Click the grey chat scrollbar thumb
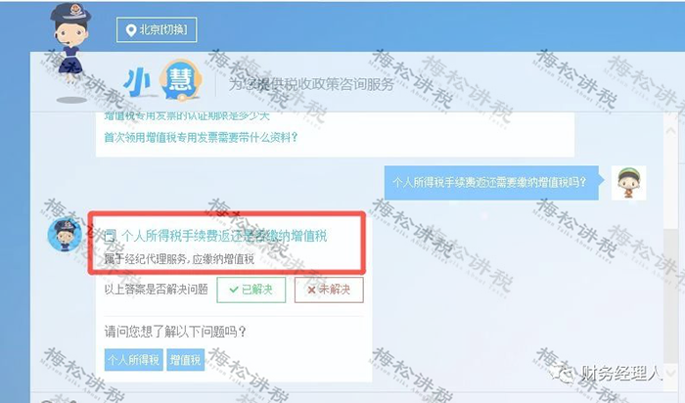The image size is (685, 403). (x=671, y=294)
